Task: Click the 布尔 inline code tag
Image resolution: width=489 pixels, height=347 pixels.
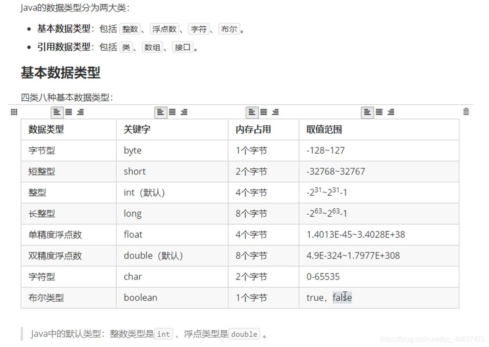Action: [229, 29]
